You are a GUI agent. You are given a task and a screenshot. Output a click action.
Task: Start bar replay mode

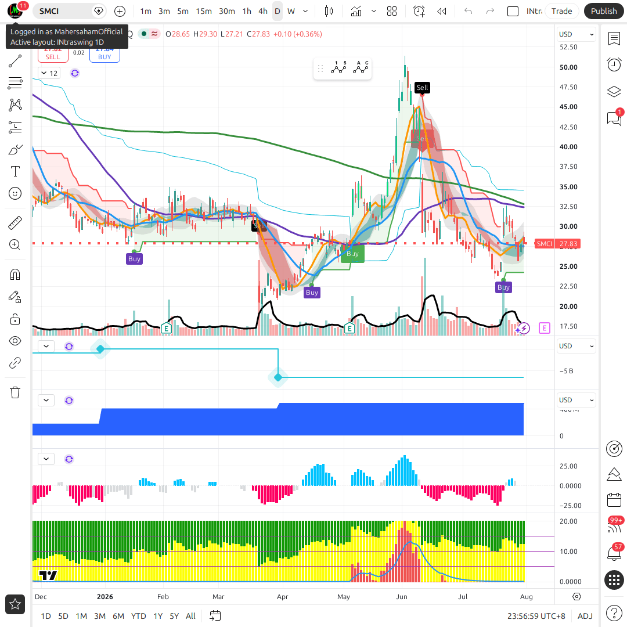(442, 11)
